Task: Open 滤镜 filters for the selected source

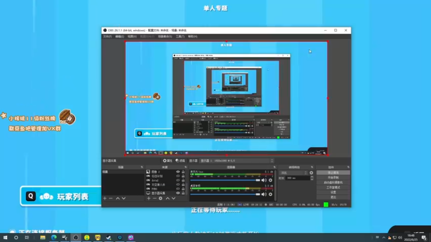Action: (180, 161)
